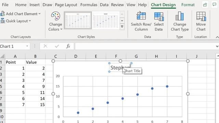Open the Change Colors palette menu
Image resolution: width=219 pixels, height=123 pixels.
click(x=55, y=21)
